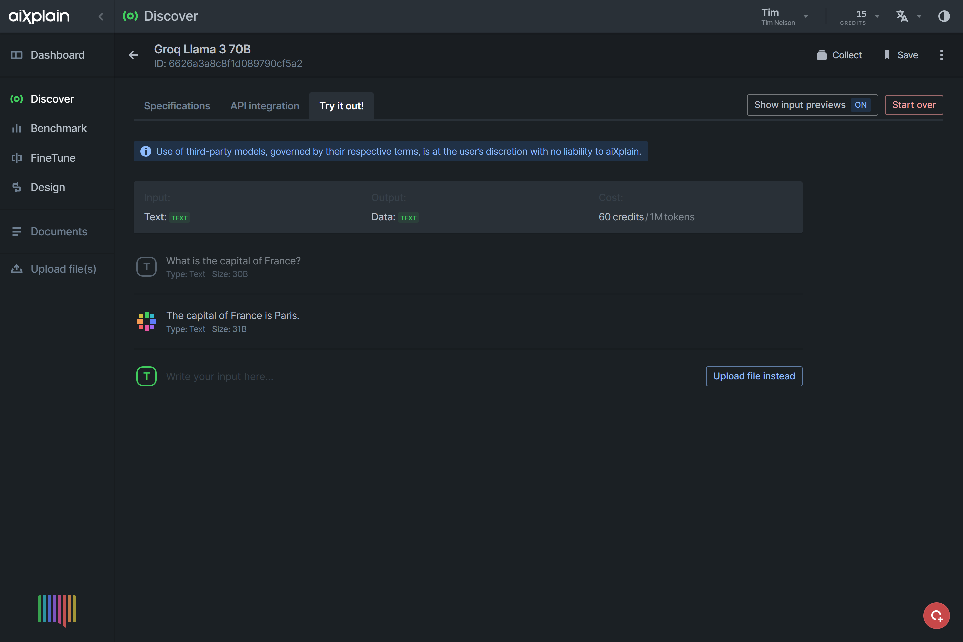The width and height of the screenshot is (963, 642).
Task: Toggle dark/light theme contrast icon
Action: pyautogui.click(x=943, y=16)
